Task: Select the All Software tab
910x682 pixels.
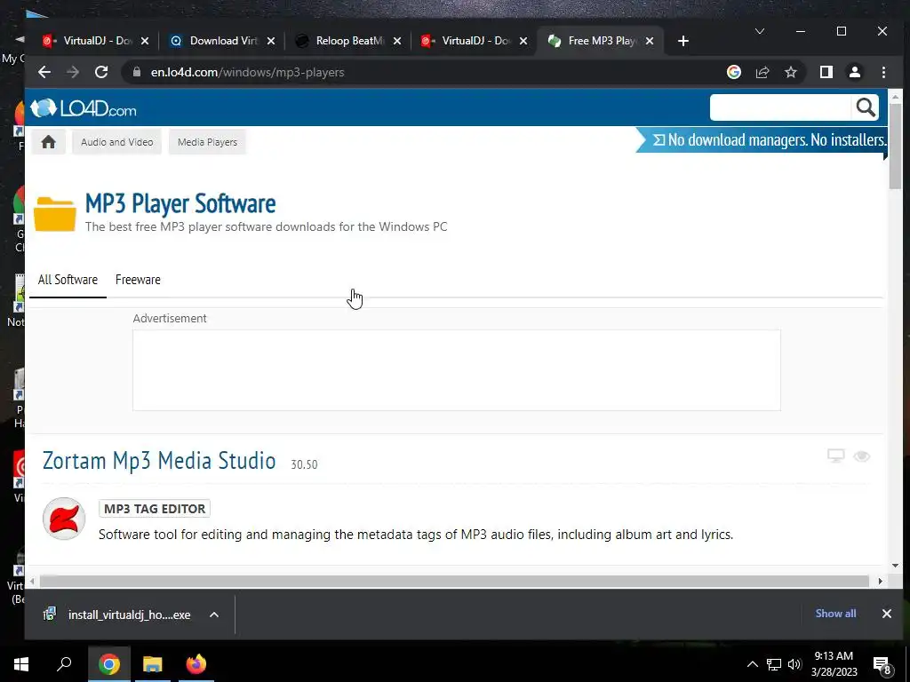Action: point(68,280)
